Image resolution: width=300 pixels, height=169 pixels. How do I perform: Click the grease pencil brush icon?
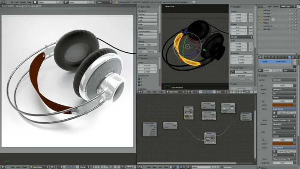(232, 72)
